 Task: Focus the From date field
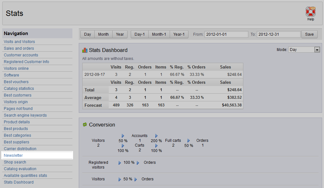click(226, 34)
